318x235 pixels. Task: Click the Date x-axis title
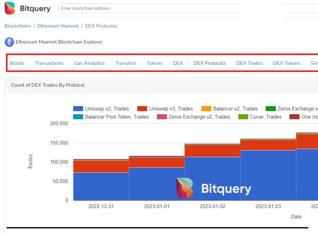(296, 217)
